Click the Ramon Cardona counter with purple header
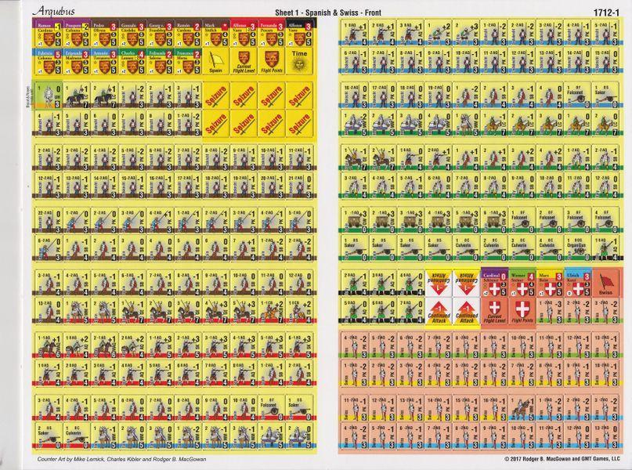The width and height of the screenshot is (632, 470). click(49, 33)
